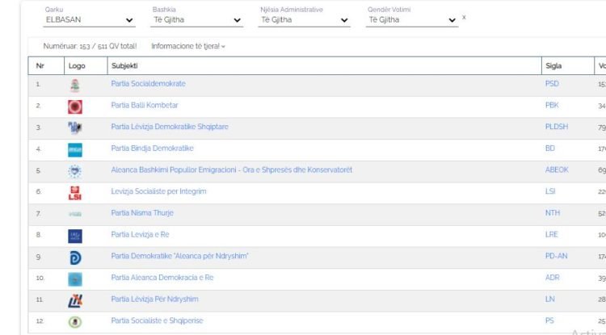Screen dimensions: 606x335
Task: Sort table by Sigla column header
Action: [x=553, y=65]
